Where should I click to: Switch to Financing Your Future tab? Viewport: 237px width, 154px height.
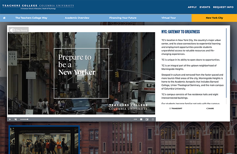tap(123, 18)
